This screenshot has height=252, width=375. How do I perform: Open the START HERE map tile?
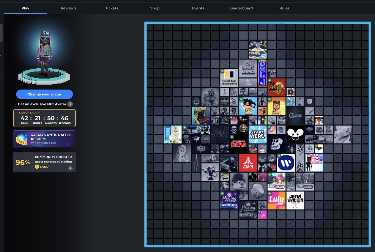tap(257, 134)
